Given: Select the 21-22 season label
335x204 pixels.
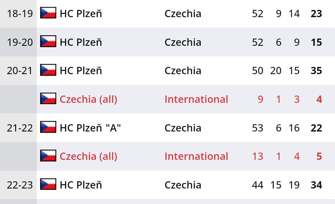Looking at the screenshot, I should pyautogui.click(x=20, y=128).
